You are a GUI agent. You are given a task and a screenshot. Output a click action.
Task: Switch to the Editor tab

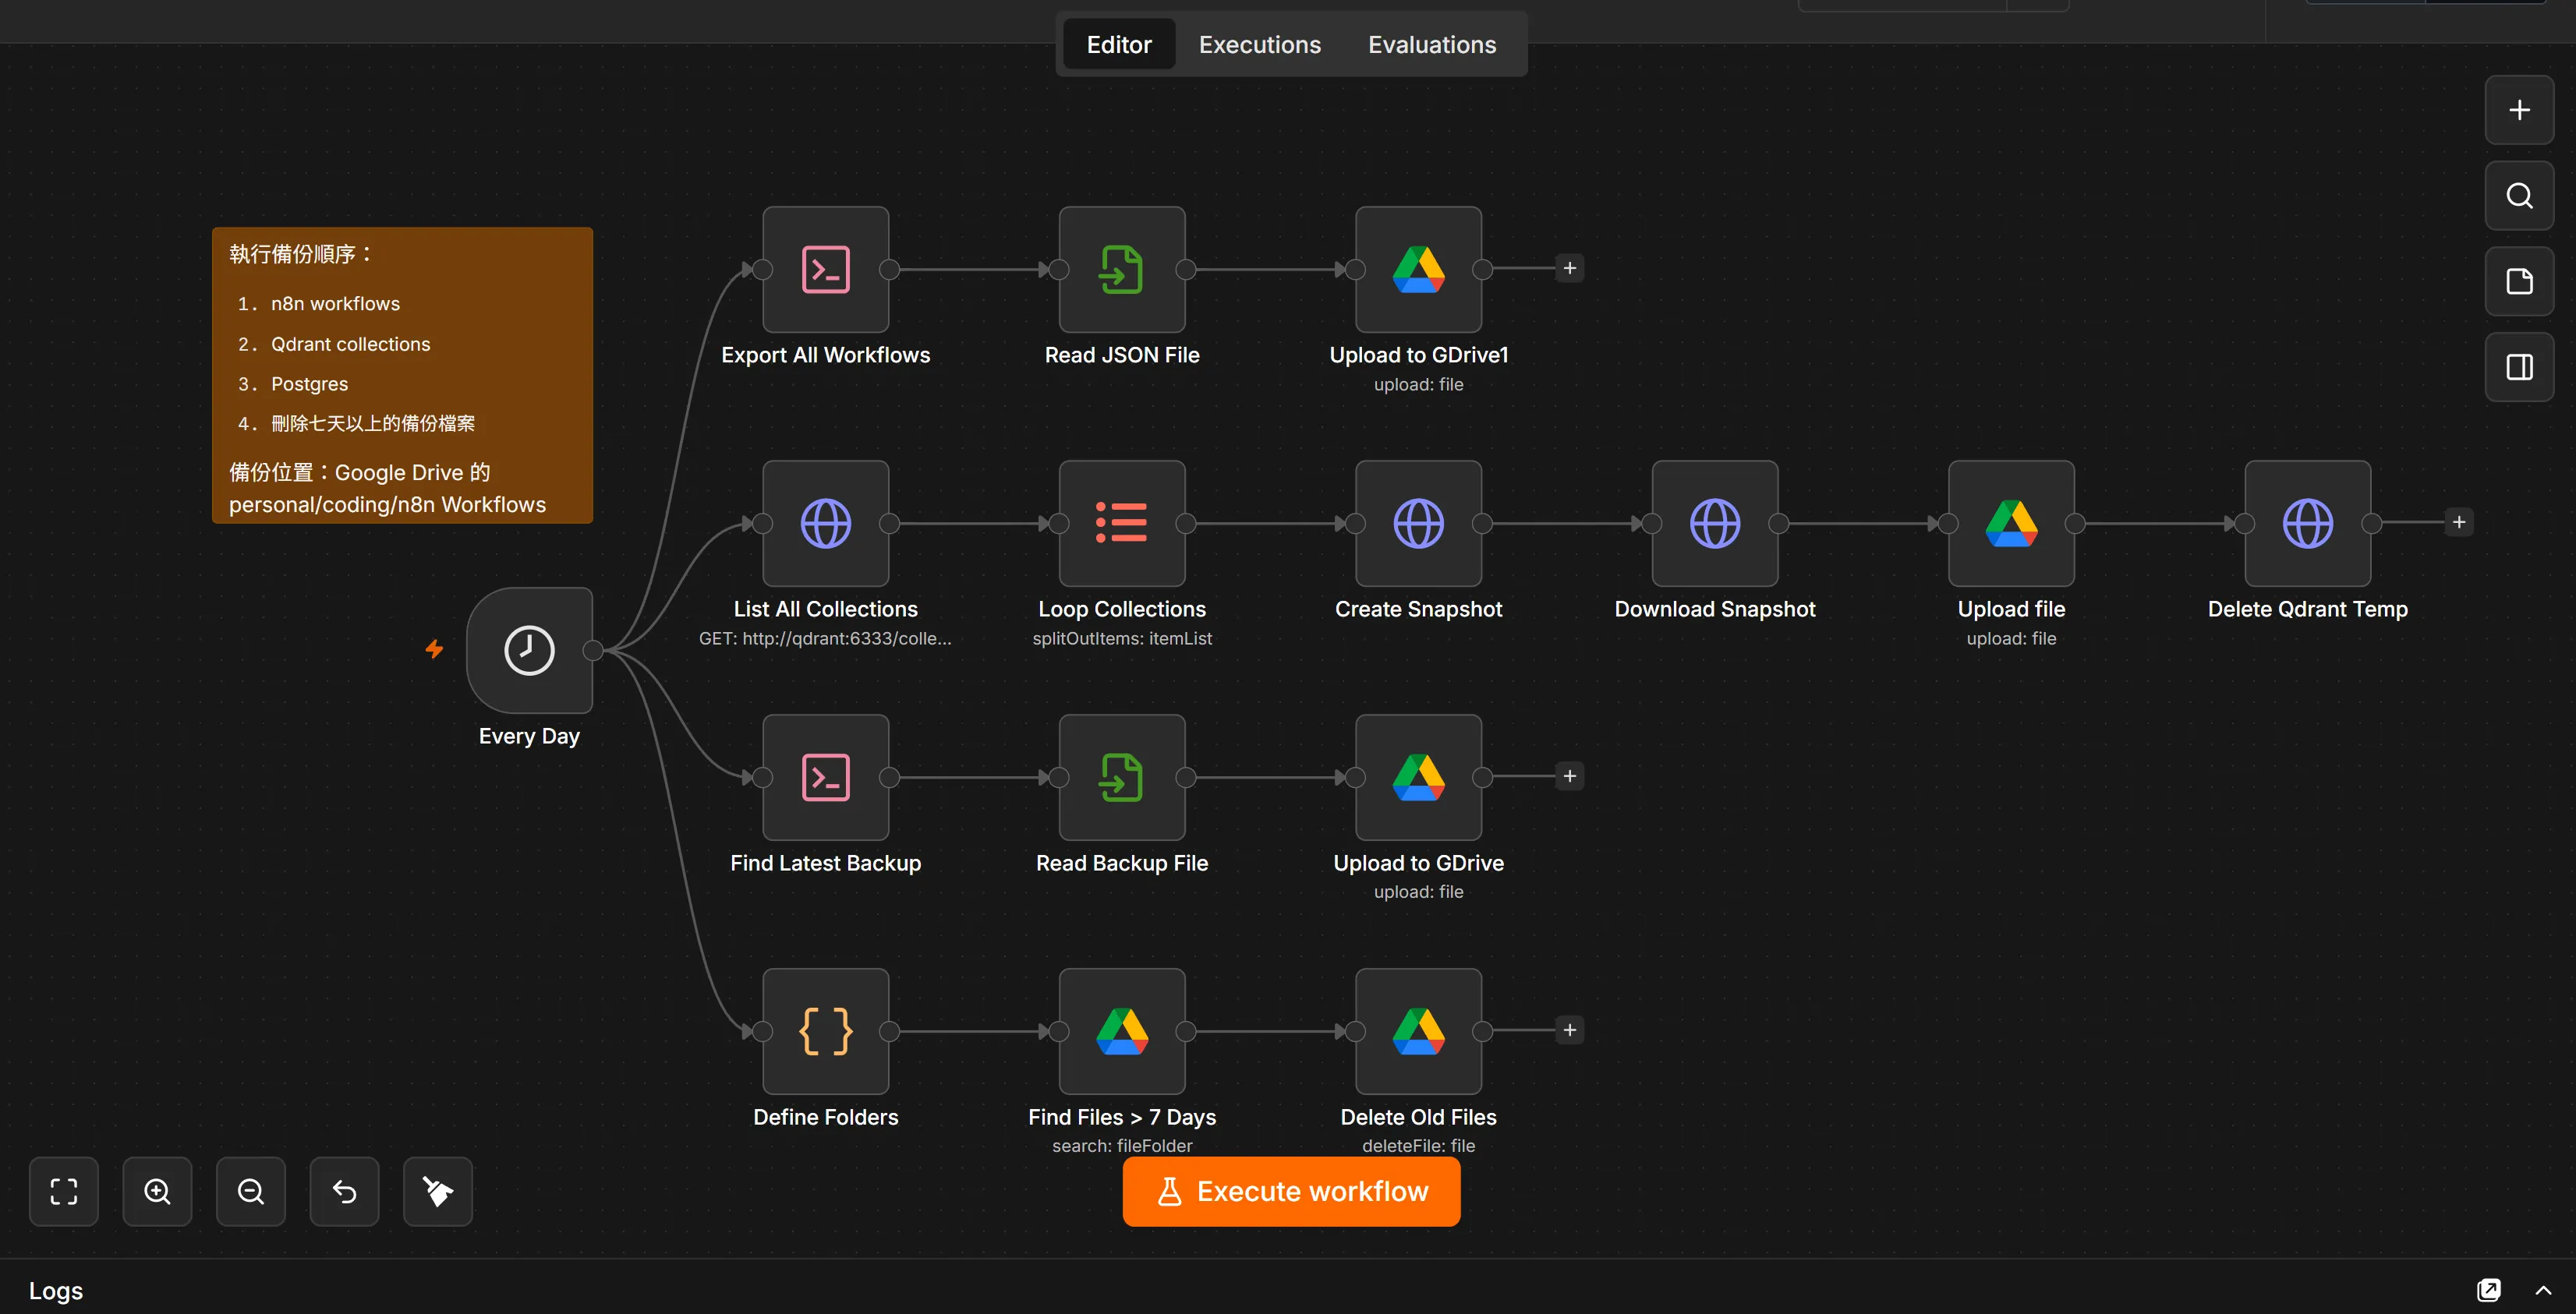point(1119,44)
